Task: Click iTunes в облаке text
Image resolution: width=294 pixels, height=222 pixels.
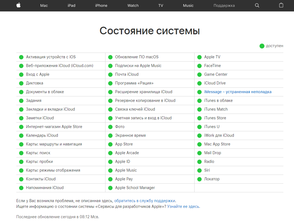Action: 219,101
